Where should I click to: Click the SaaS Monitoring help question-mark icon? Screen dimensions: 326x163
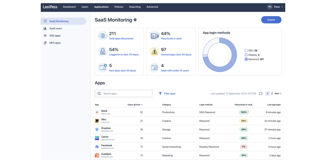coord(135,20)
